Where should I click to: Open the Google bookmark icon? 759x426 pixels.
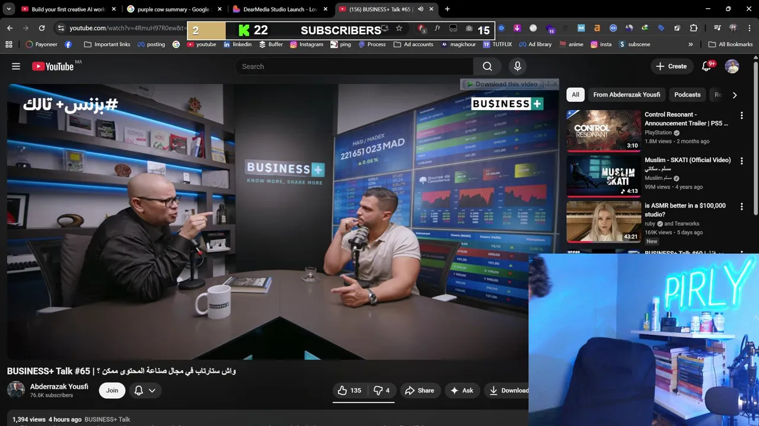pyautogui.click(x=176, y=44)
